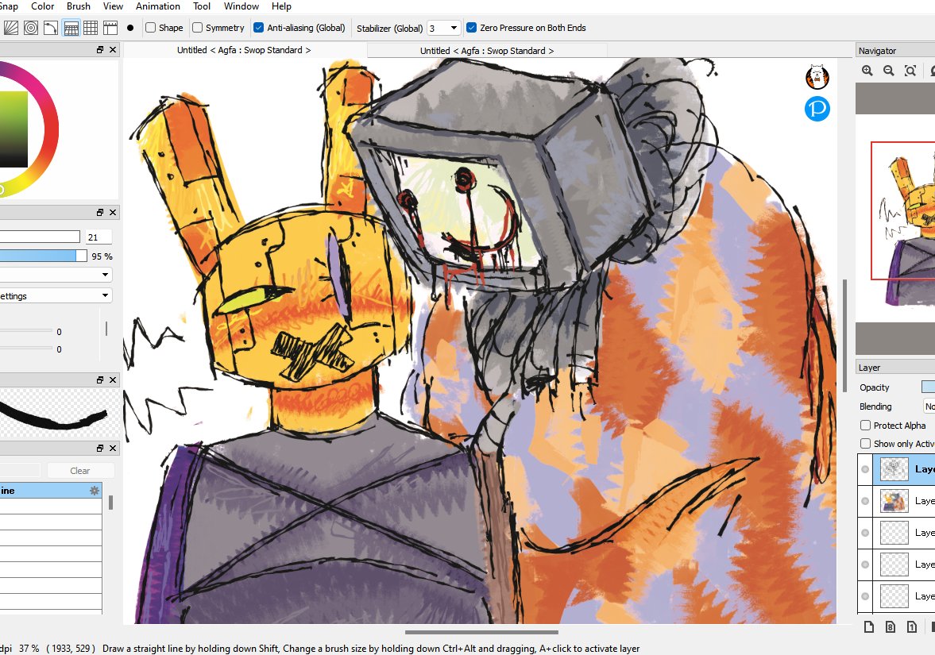Open the Window menu

pyautogui.click(x=241, y=6)
